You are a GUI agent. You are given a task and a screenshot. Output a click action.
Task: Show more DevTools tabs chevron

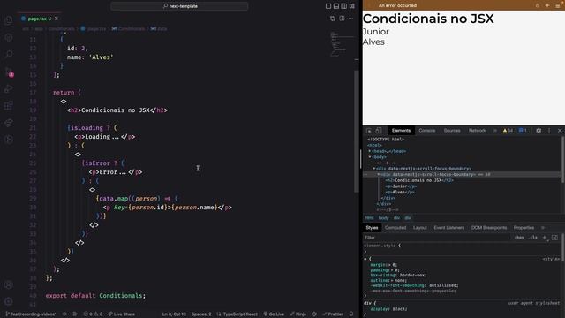click(x=495, y=131)
